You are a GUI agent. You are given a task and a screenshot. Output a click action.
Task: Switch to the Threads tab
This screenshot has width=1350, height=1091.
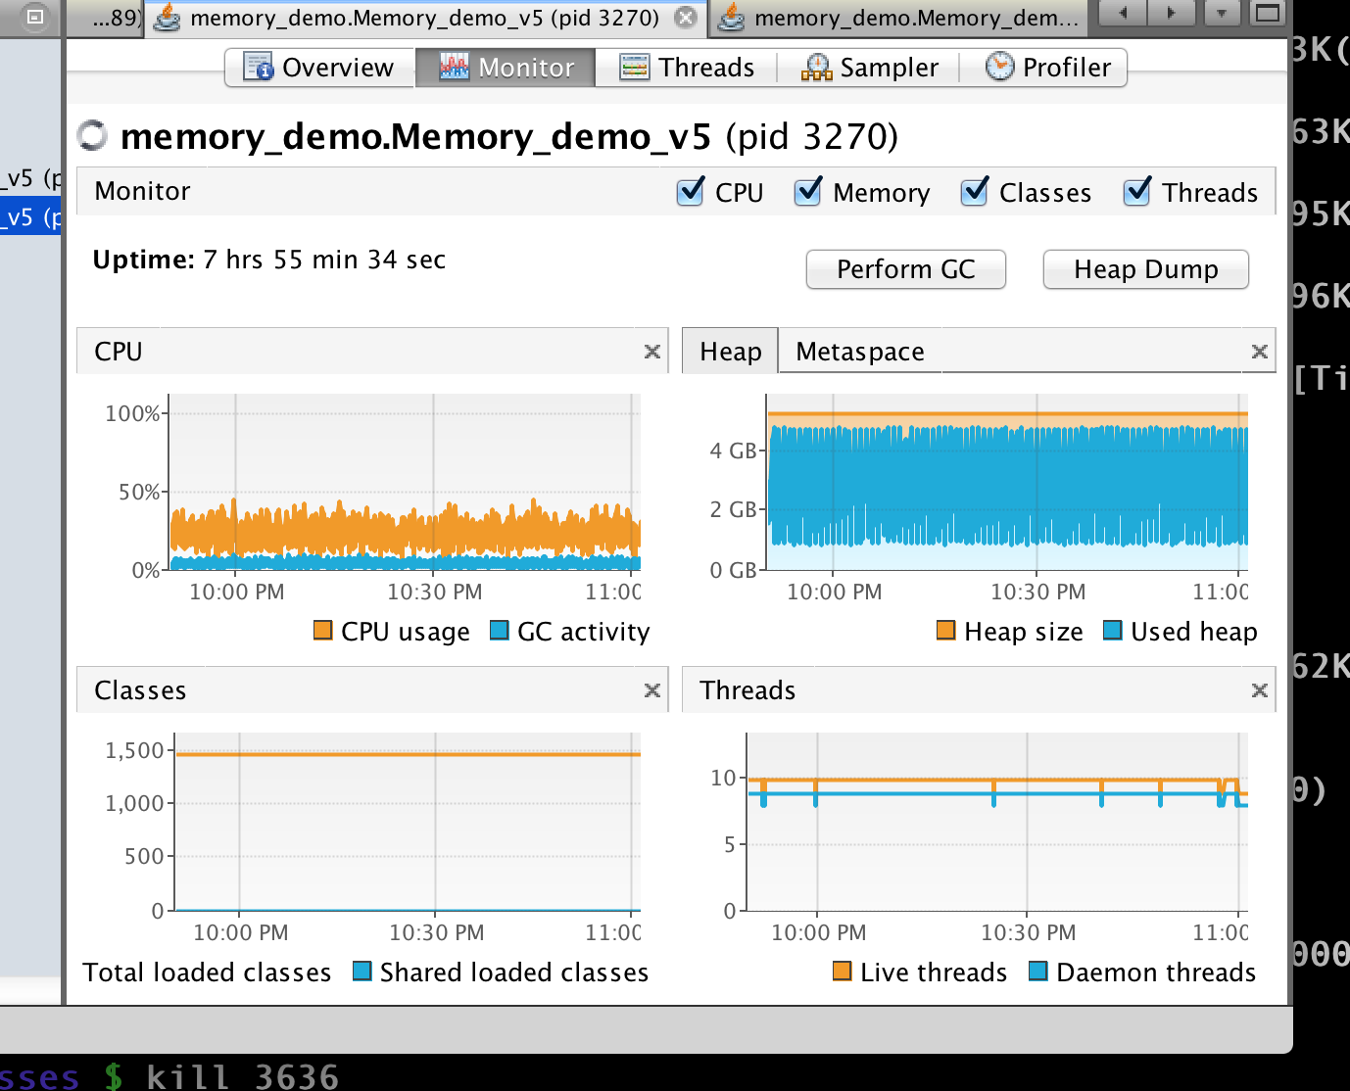click(x=686, y=68)
